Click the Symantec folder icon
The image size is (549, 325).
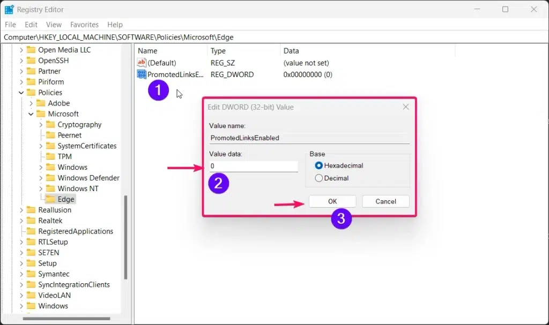pyautogui.click(x=31, y=274)
